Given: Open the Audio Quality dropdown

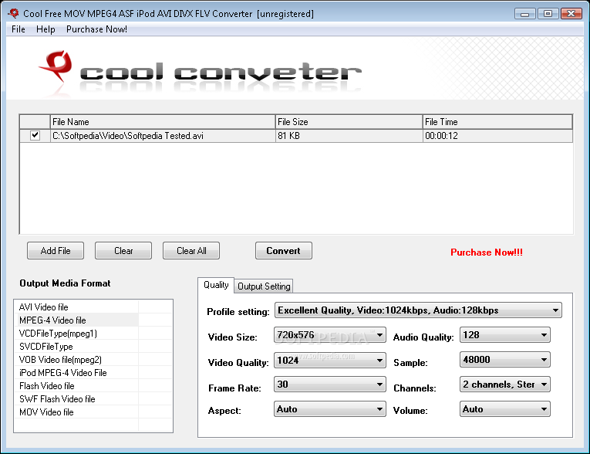Looking at the screenshot, I should tap(505, 335).
